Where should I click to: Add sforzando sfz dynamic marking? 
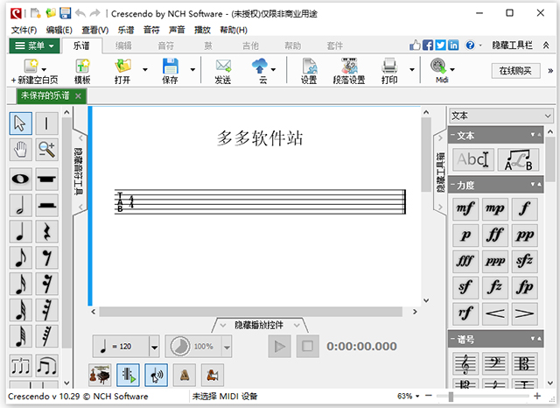coord(525,261)
